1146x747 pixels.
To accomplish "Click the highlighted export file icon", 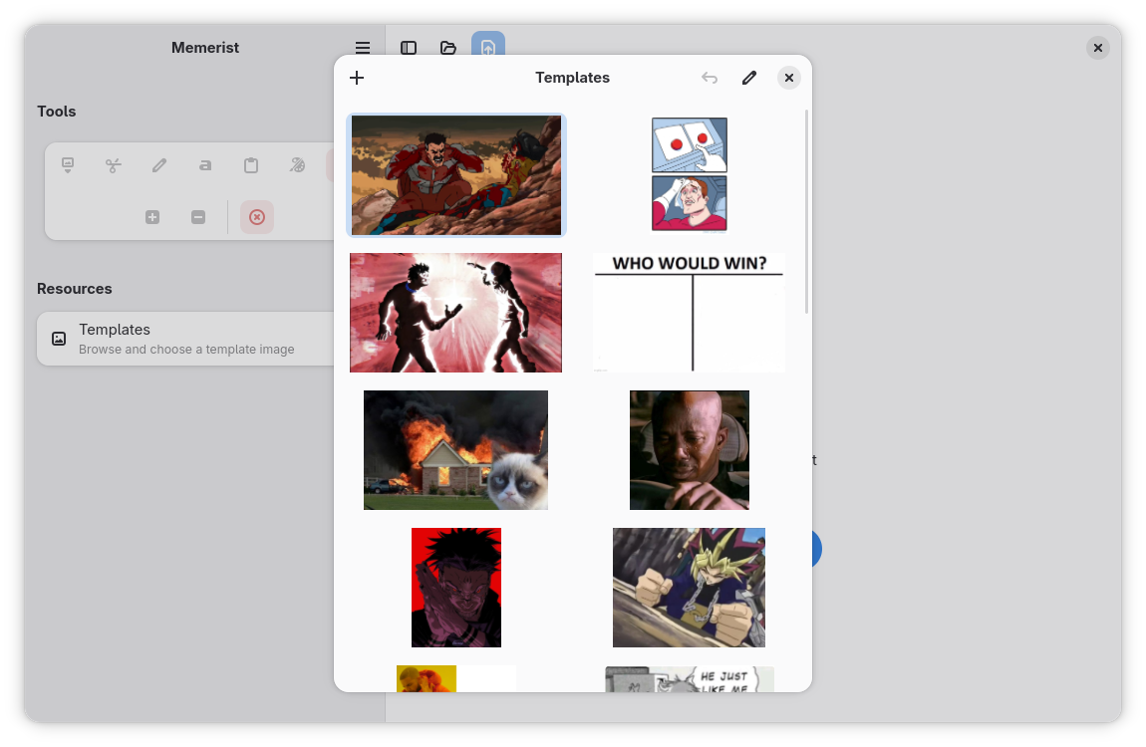I will point(488,46).
